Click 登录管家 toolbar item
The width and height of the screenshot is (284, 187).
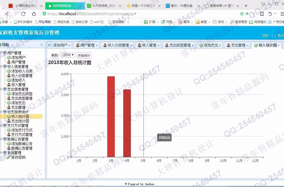(x=239, y=22)
